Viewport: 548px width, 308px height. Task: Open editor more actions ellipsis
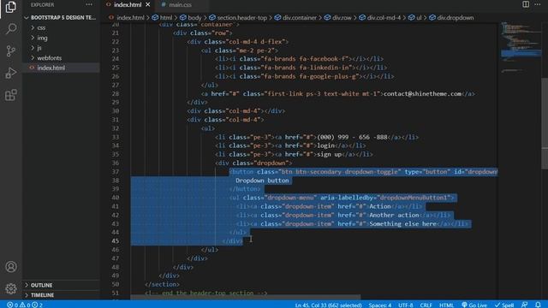pos(538,4)
